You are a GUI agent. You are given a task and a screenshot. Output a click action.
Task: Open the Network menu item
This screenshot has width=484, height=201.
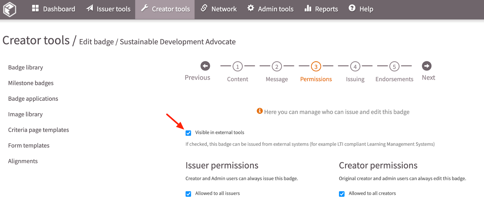click(x=219, y=9)
